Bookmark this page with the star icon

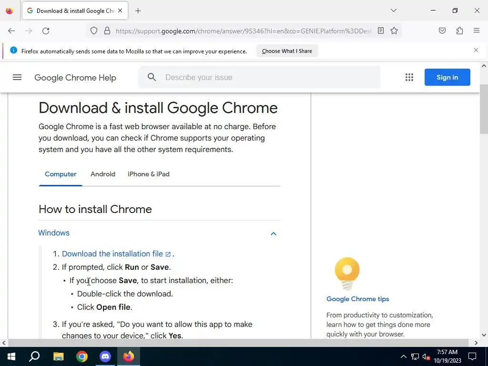point(394,30)
